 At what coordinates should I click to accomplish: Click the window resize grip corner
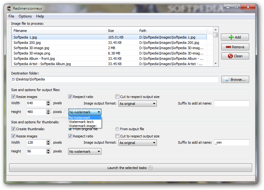coord(254,179)
